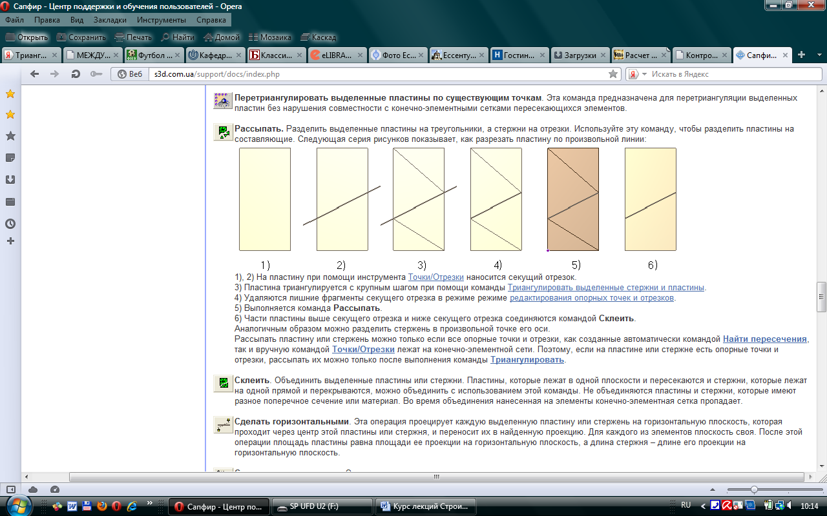Open the Правка menu
Image resolution: width=827 pixels, height=516 pixels.
pyautogui.click(x=47, y=20)
